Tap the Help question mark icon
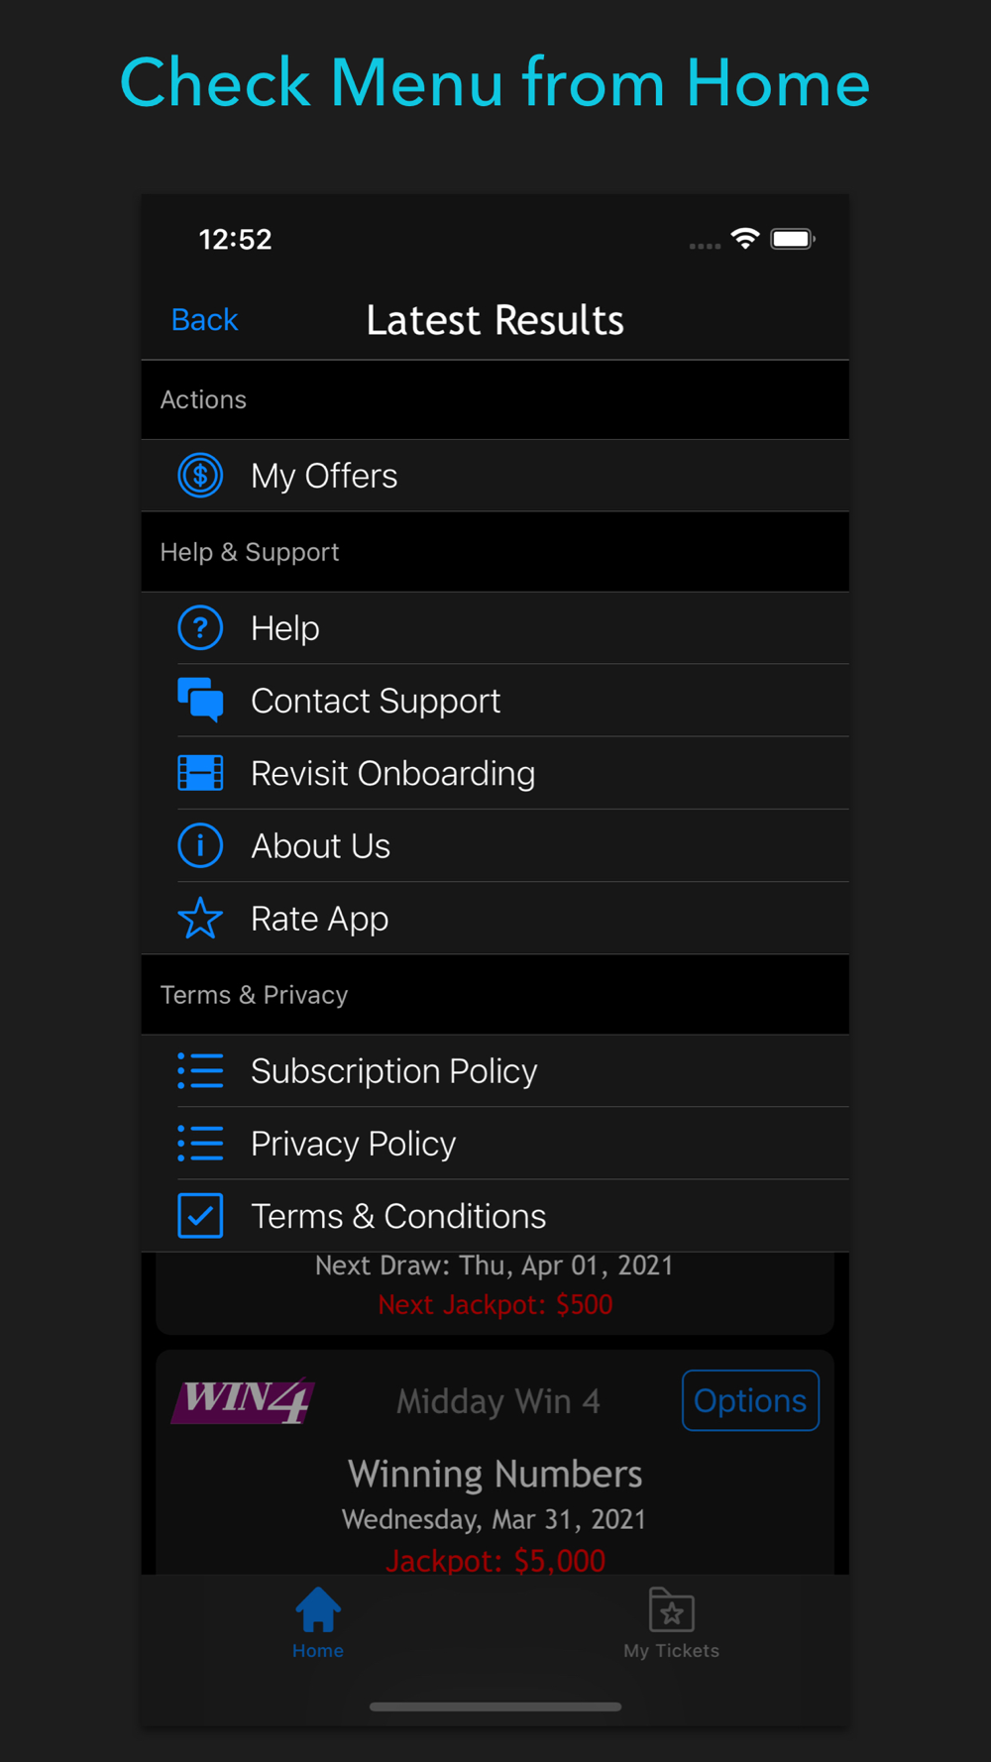The height and width of the screenshot is (1762, 991). [x=200, y=628]
